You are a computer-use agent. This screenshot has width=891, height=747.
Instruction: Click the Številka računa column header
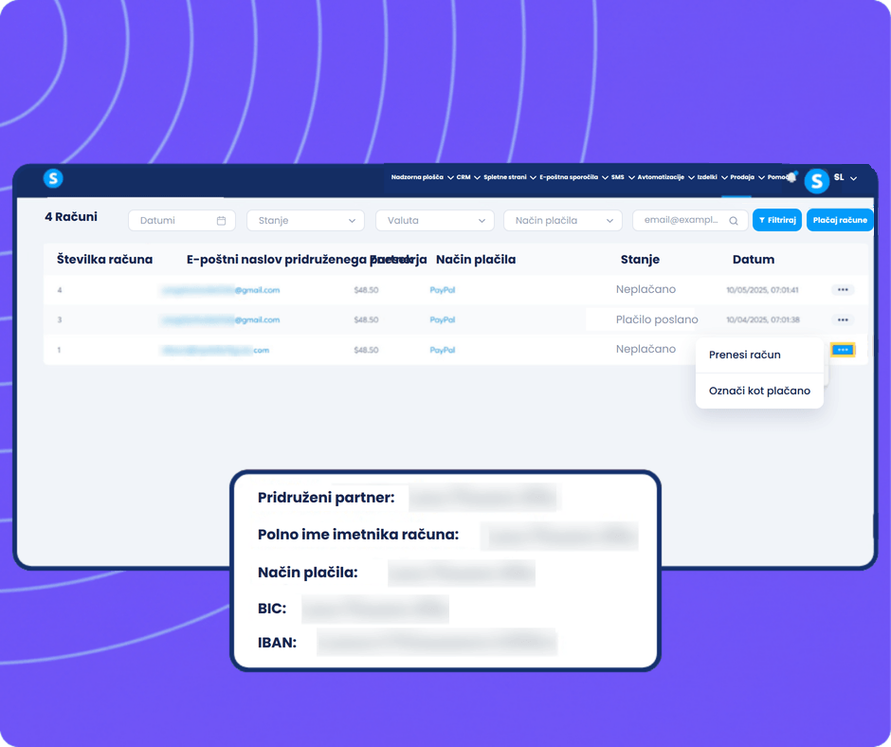pyautogui.click(x=104, y=259)
